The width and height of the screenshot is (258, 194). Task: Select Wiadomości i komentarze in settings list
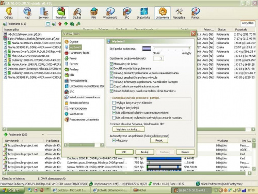83,97
